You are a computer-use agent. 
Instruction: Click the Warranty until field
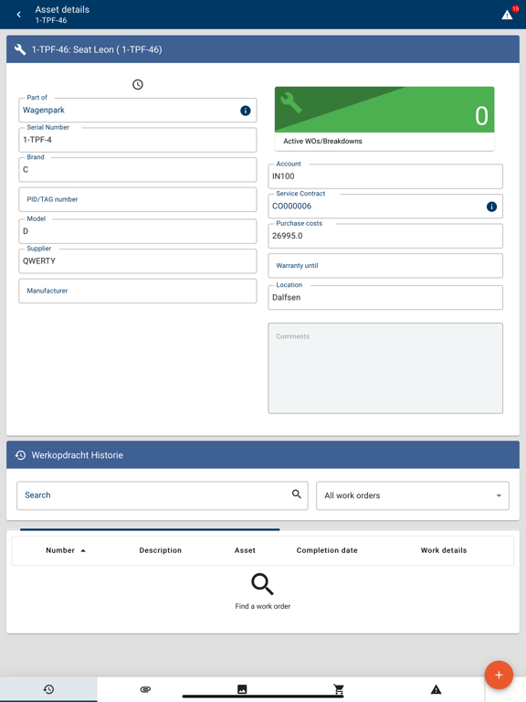385,265
